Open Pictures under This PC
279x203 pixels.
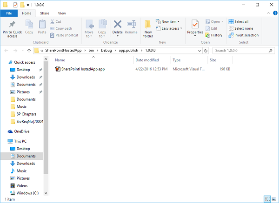(20, 178)
